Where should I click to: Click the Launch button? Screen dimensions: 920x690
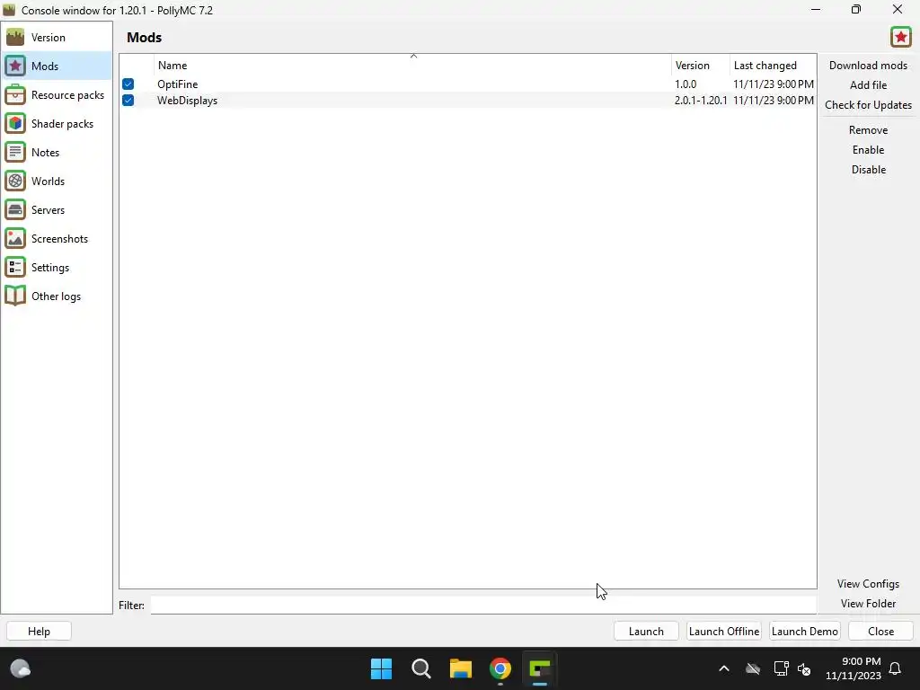[x=646, y=632]
